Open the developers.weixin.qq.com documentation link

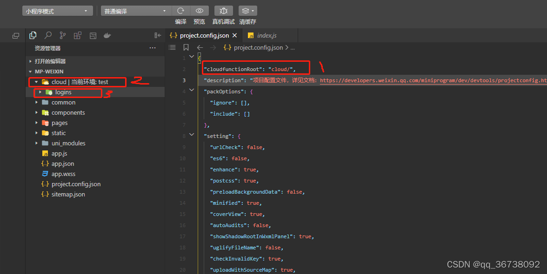[434, 80]
